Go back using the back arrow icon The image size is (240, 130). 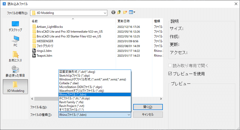pos(113,12)
